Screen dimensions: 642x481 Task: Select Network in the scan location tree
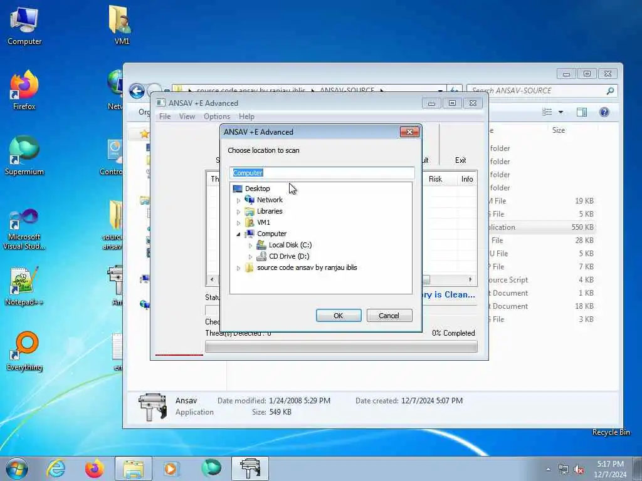tap(270, 200)
